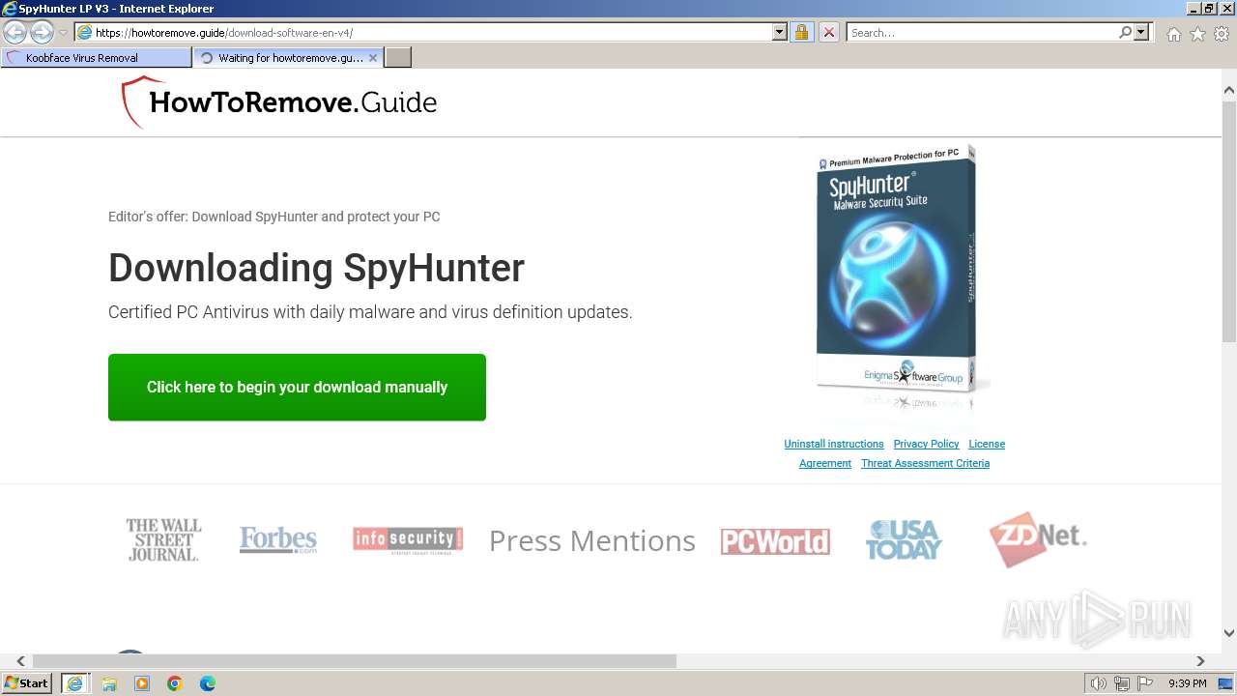Launch Google Chrome from the taskbar
1237x696 pixels.
coord(175,683)
